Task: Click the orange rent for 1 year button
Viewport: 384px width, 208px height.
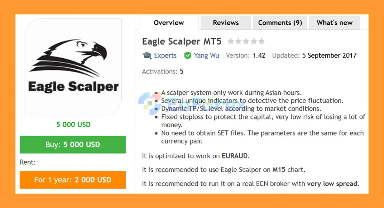Action: tap(73, 180)
